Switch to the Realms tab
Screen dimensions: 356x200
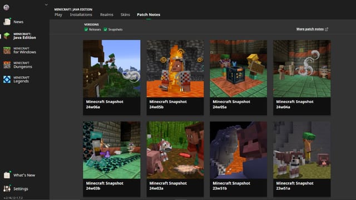[106, 15]
